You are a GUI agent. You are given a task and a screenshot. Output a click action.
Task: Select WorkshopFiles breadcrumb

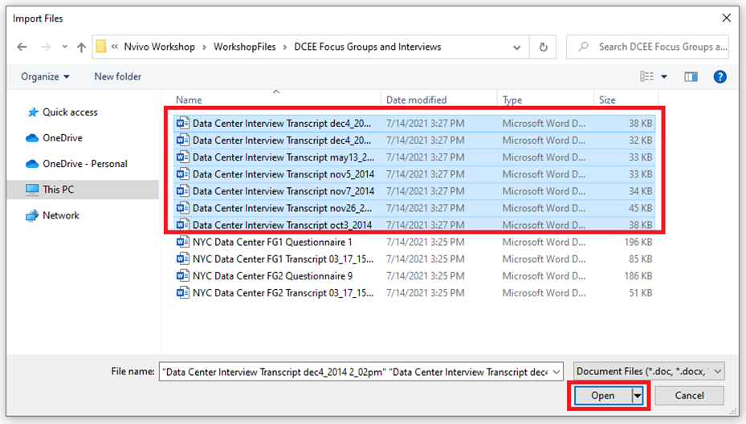[x=245, y=47]
